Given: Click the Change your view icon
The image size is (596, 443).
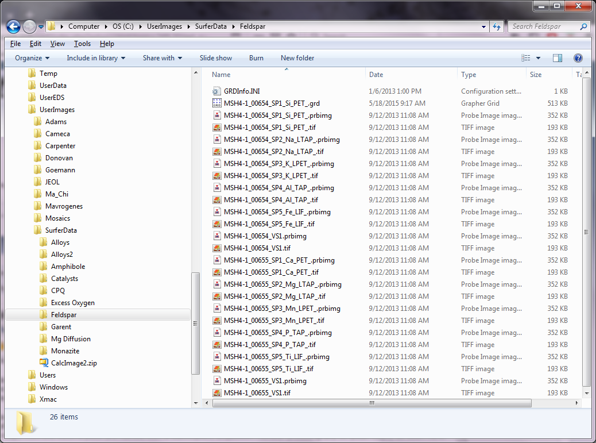Looking at the screenshot, I should click(525, 58).
